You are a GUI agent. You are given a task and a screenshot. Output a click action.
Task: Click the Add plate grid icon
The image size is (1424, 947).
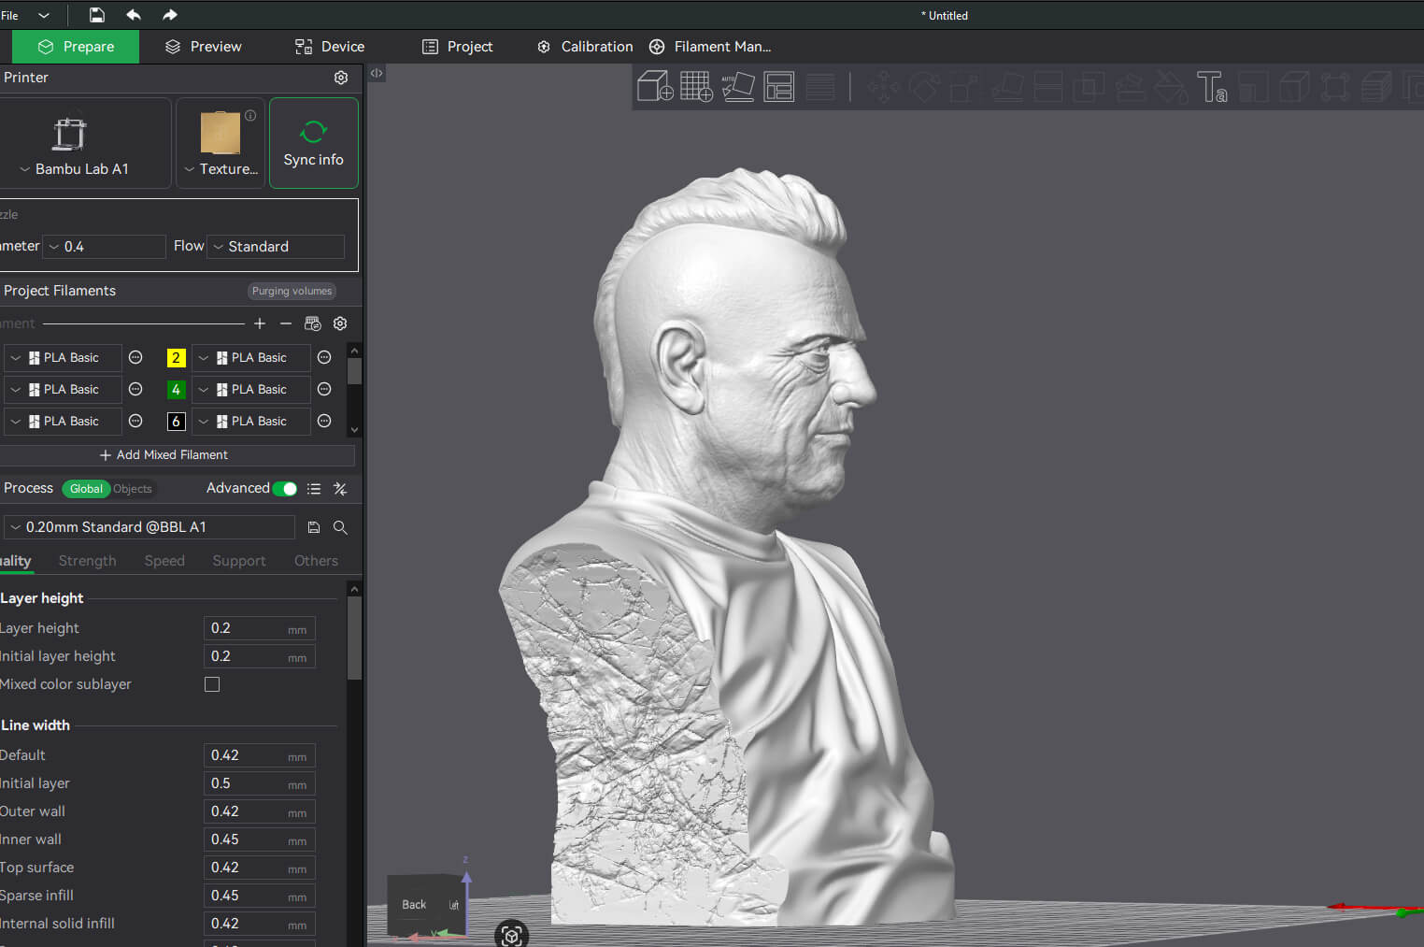click(x=696, y=86)
